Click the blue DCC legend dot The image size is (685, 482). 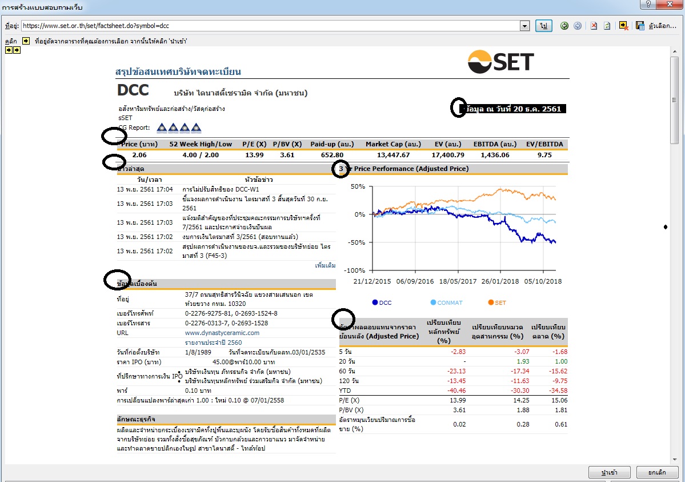point(375,302)
